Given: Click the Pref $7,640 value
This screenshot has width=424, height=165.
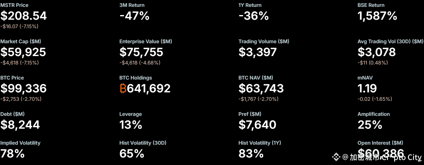Looking at the screenshot, I should (257, 125).
